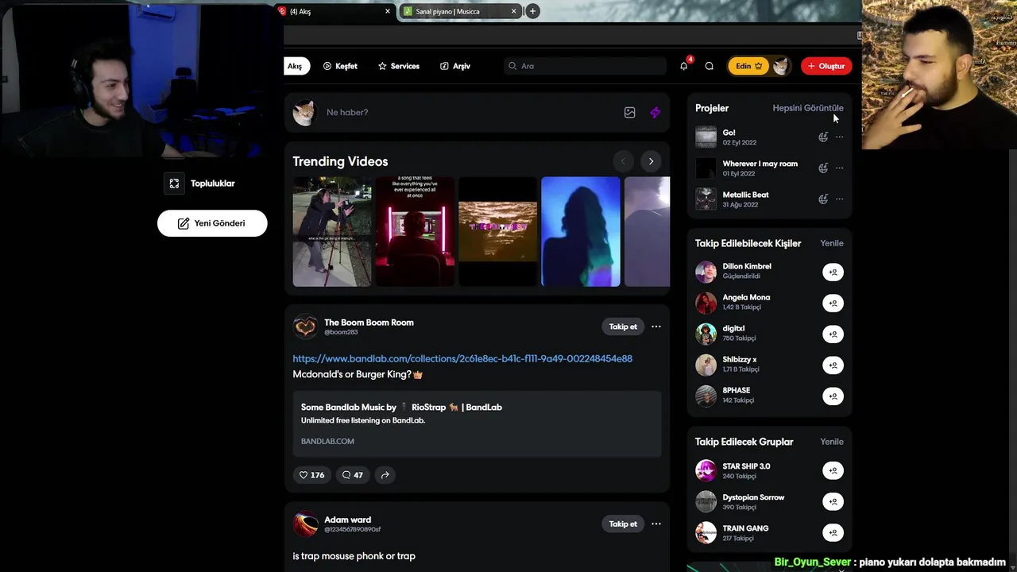Open the tripod camera trending video

[332, 231]
